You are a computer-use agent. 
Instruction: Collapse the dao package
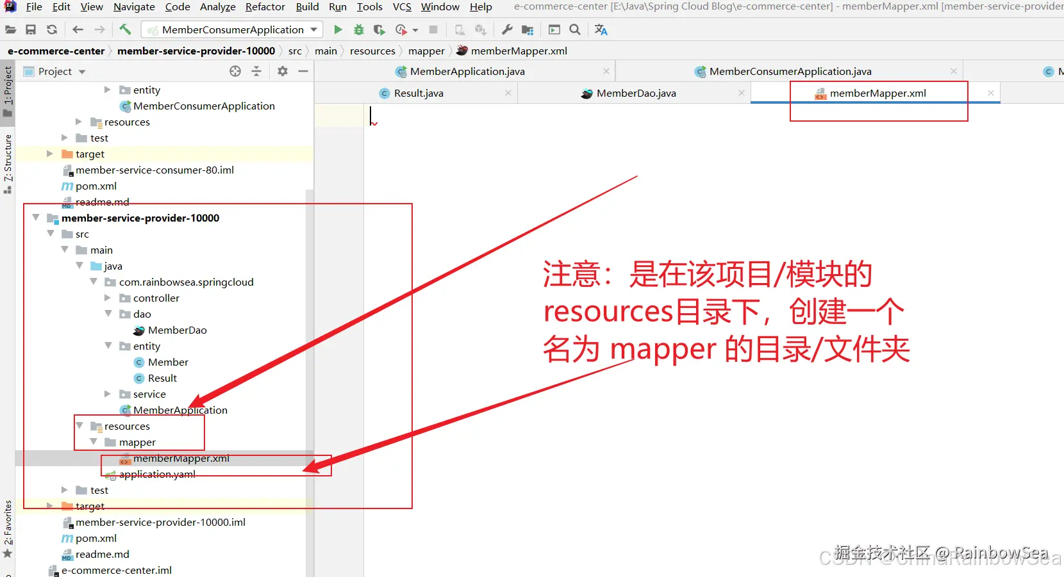click(108, 314)
